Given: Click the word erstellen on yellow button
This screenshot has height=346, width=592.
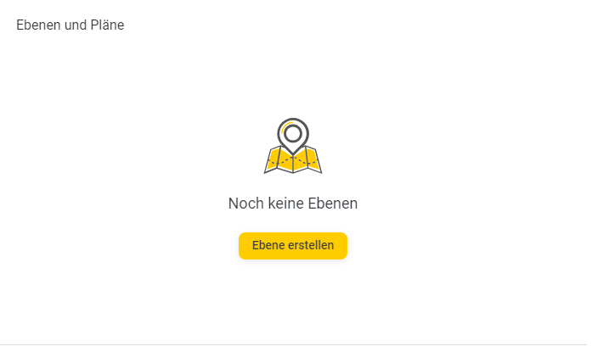Looking at the screenshot, I should point(311,245).
